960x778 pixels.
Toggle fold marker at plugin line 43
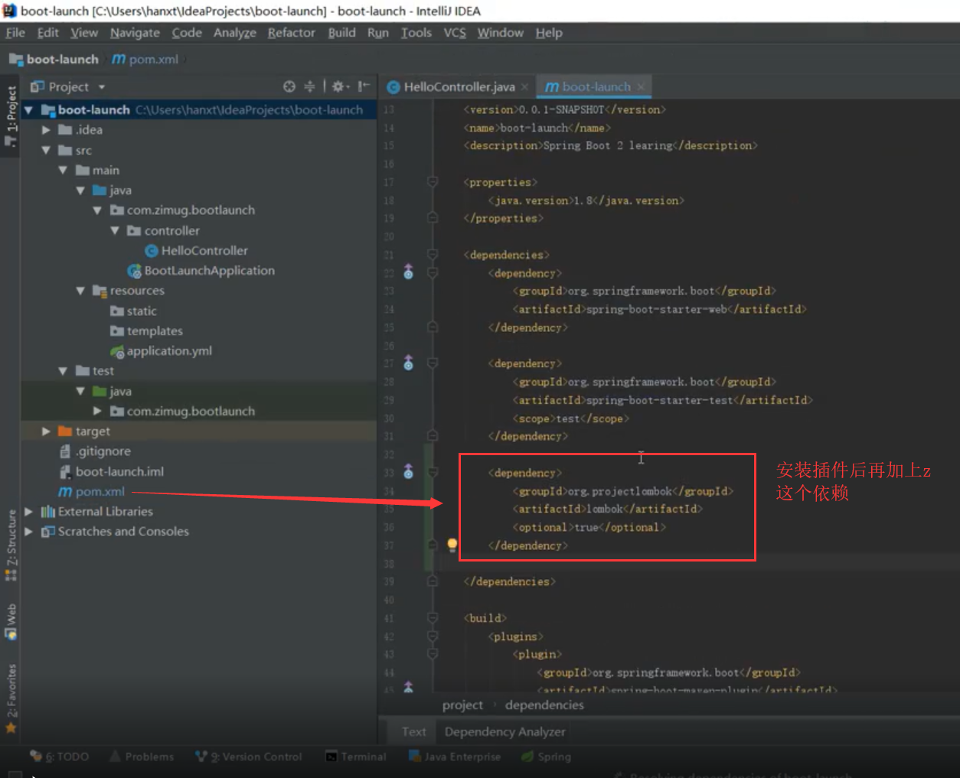(x=433, y=654)
